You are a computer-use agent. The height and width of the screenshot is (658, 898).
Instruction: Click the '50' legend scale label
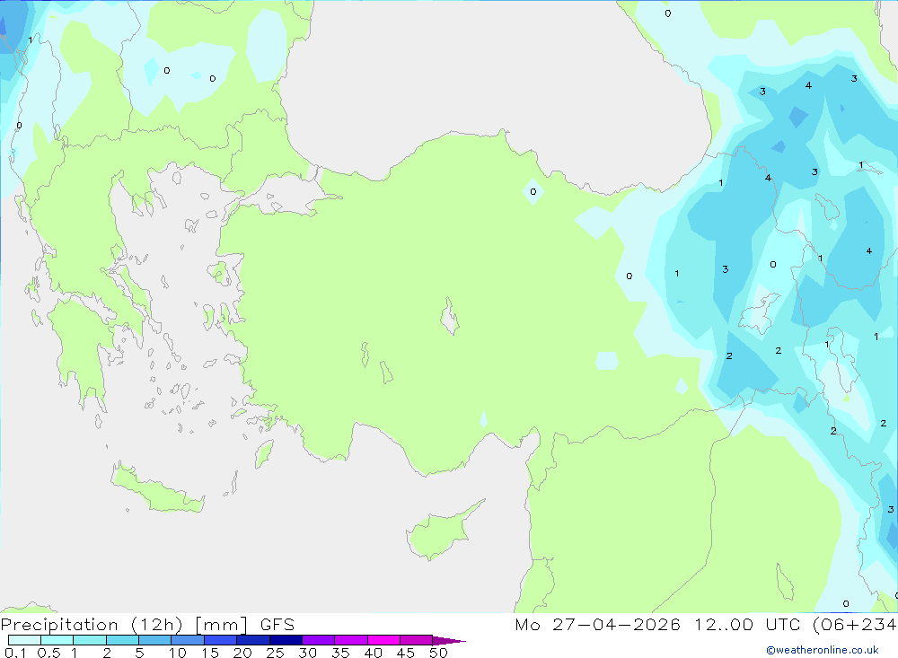click(439, 653)
